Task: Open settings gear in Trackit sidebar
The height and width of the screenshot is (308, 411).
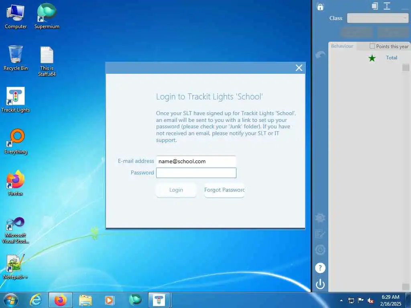Action: [320, 218]
